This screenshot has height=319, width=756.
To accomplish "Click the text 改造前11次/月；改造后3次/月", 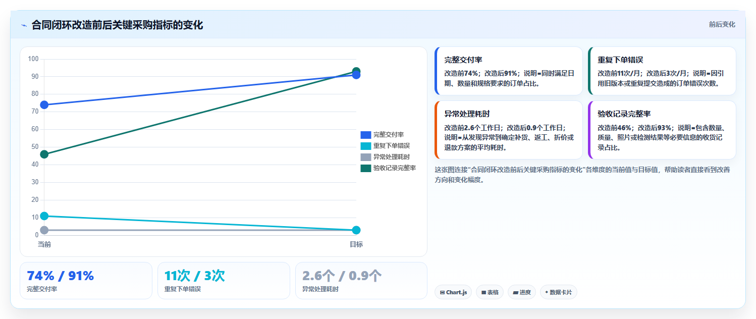I will (642, 73).
